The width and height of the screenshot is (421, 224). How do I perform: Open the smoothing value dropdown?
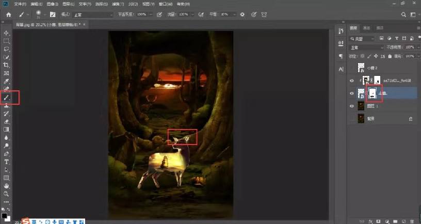point(234,14)
